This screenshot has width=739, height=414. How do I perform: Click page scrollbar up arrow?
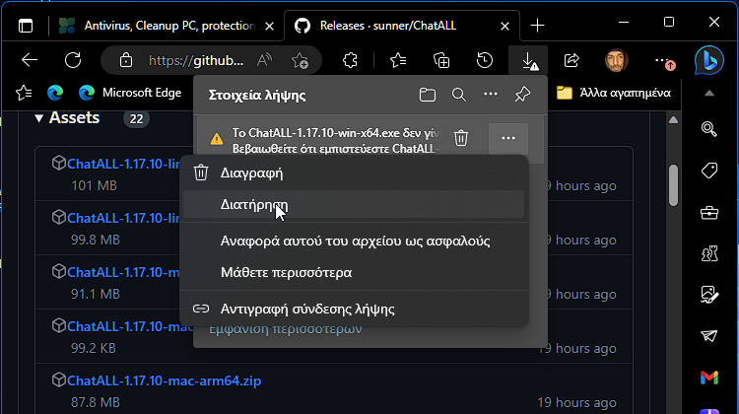[x=673, y=120]
